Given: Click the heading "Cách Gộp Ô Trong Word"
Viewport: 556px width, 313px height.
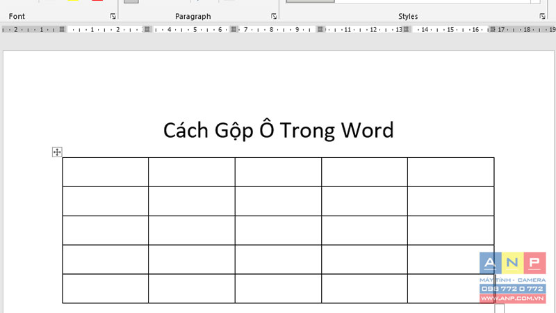Looking at the screenshot, I should [279, 130].
